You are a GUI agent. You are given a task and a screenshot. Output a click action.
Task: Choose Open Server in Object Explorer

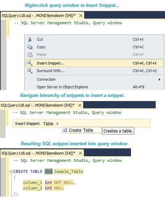(94, 87)
